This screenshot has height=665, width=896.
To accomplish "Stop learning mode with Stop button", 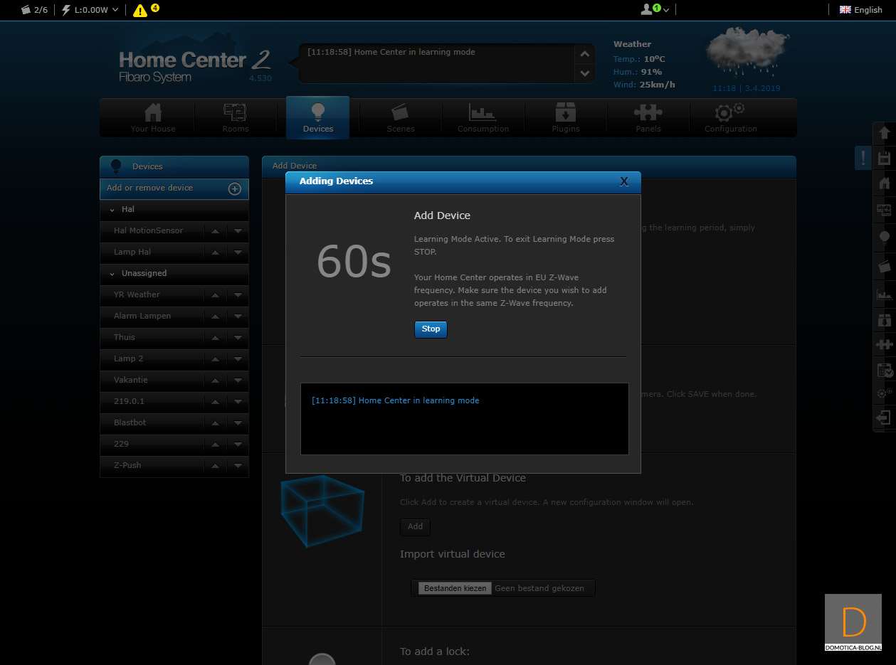I will [431, 329].
